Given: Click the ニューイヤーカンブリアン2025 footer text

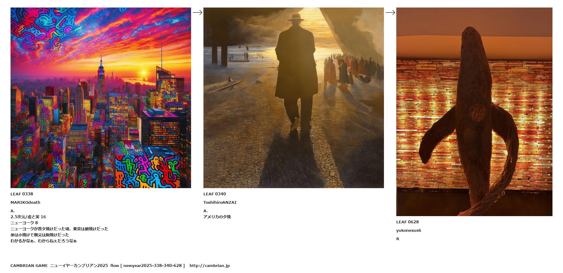Looking at the screenshot, I should click(79, 265).
